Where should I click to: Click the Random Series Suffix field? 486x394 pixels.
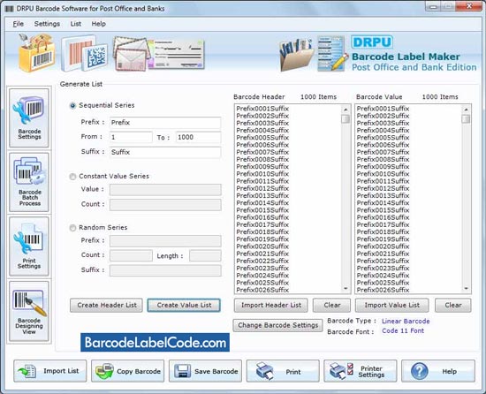coord(165,270)
